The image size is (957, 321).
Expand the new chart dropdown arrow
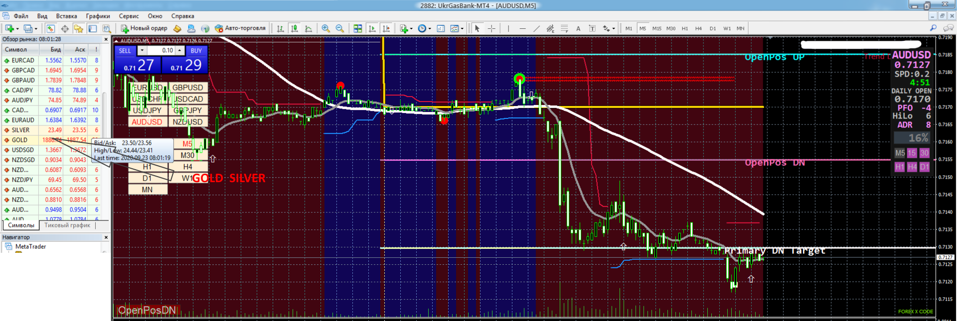(17, 28)
